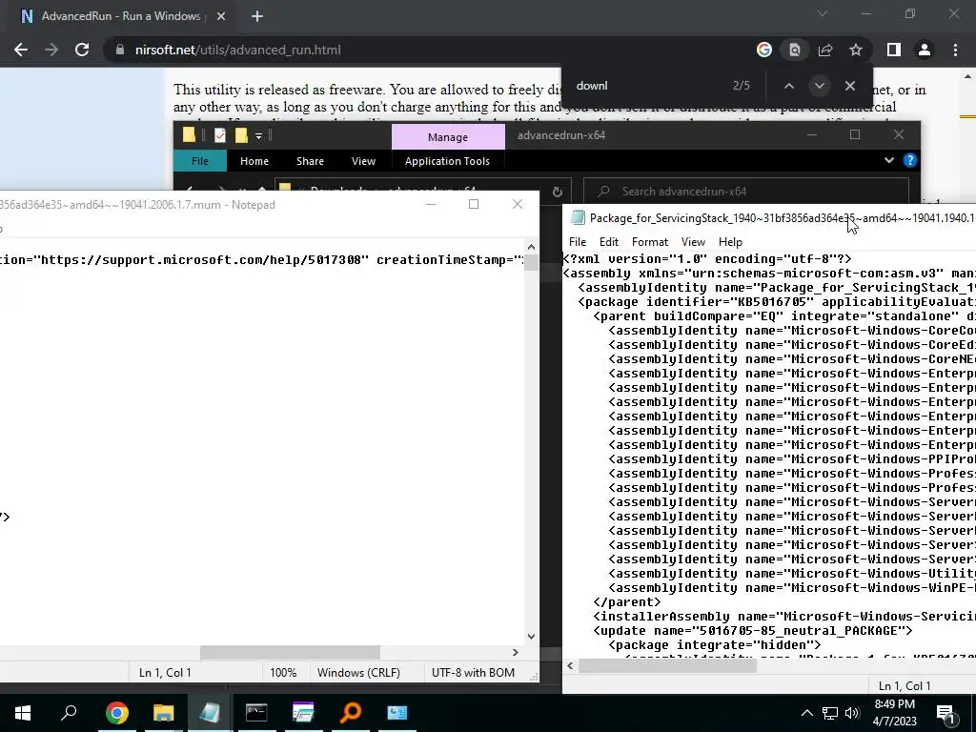Click the left arrow of the ServicingStack Notepad scrollbar

click(570, 665)
